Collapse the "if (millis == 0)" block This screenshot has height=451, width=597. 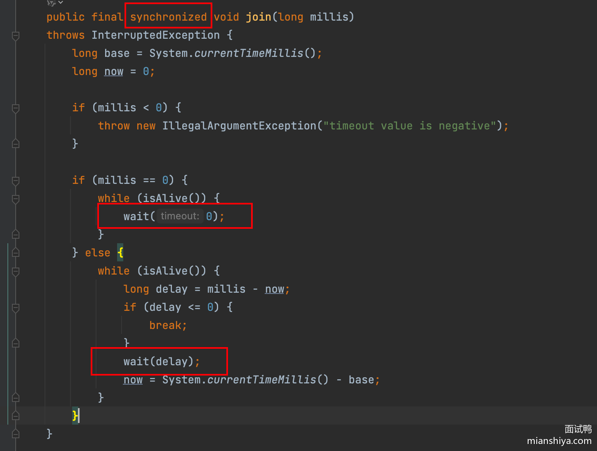[16, 181]
